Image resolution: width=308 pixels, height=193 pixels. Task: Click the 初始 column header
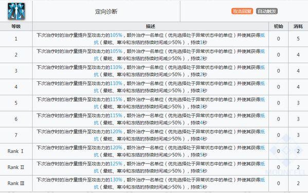tap(278, 26)
